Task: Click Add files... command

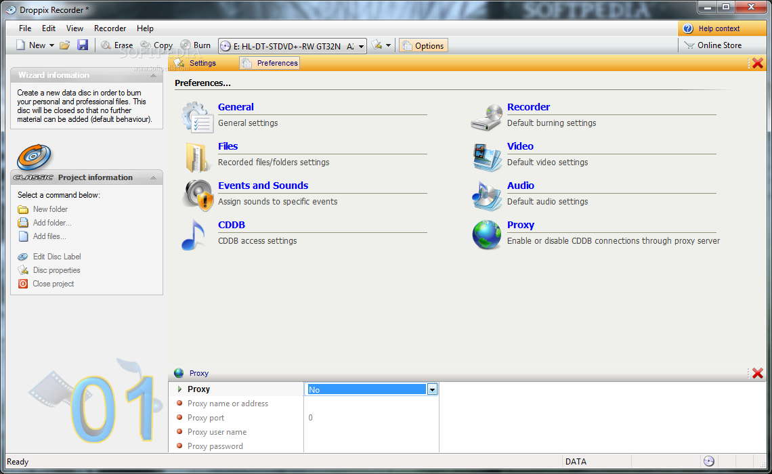Action: pos(49,236)
